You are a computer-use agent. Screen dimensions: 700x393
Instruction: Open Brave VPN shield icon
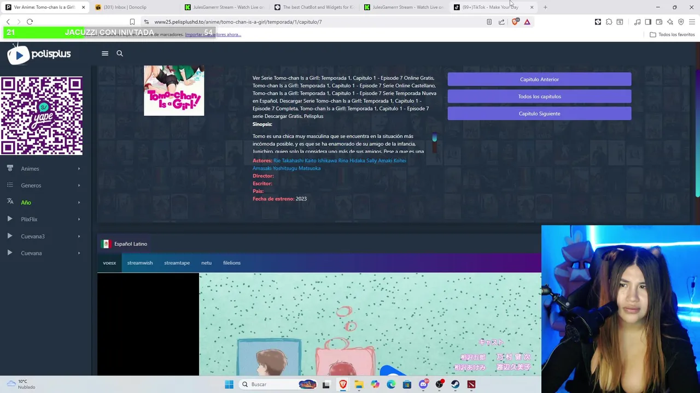[681, 22]
